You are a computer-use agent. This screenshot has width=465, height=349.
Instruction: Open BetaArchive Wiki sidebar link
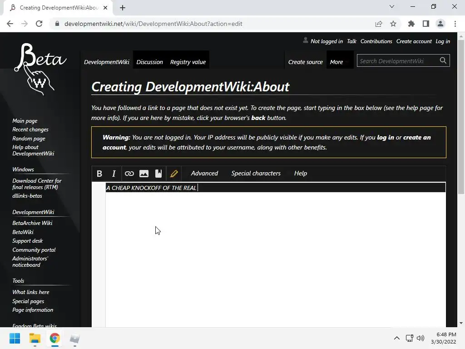[32, 223]
